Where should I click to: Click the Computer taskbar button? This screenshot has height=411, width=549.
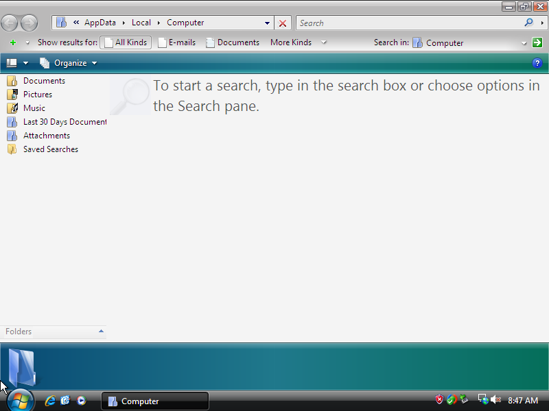(154, 401)
